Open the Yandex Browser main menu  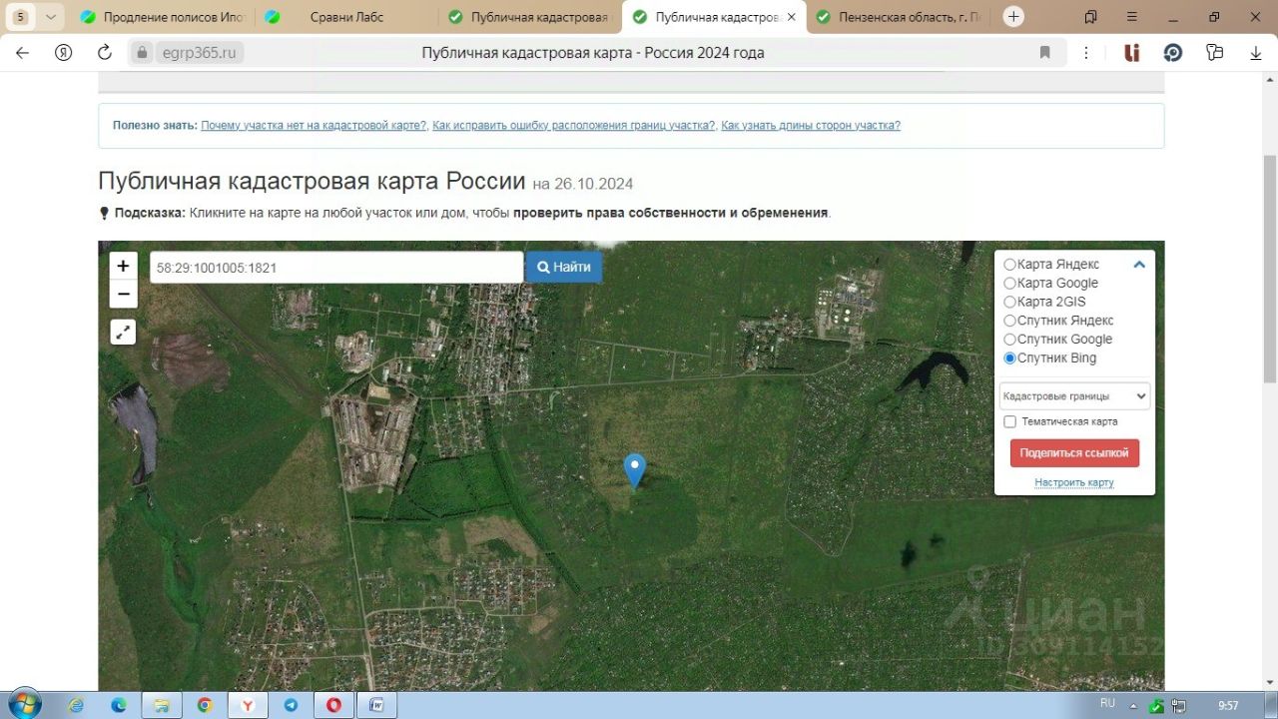click(1132, 17)
